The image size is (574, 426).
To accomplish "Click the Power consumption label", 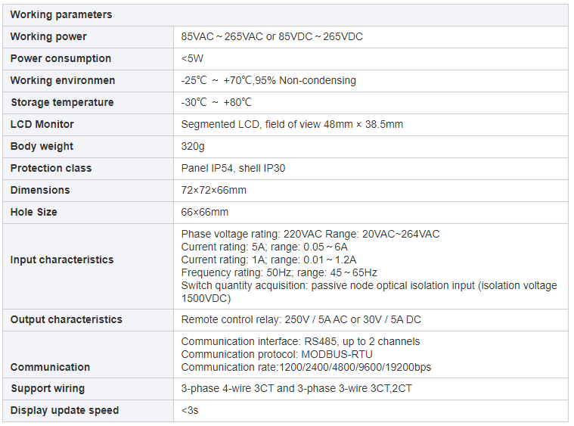I will 61,58.
